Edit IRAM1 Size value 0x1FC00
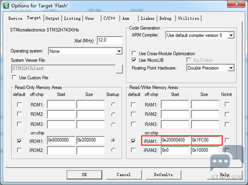248x185 pixels. tap(205, 140)
